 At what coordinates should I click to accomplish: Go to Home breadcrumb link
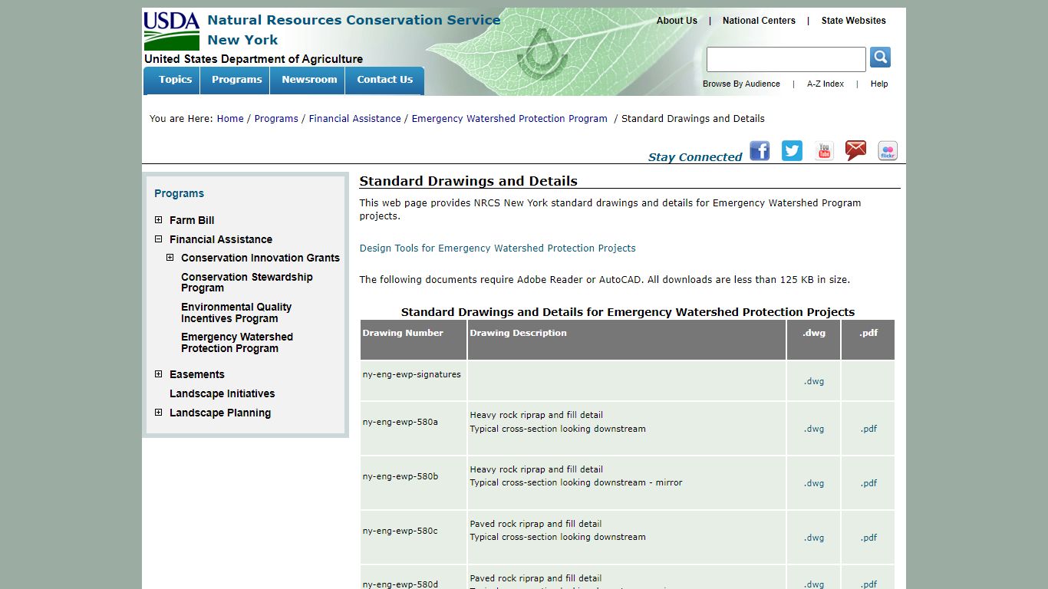230,119
